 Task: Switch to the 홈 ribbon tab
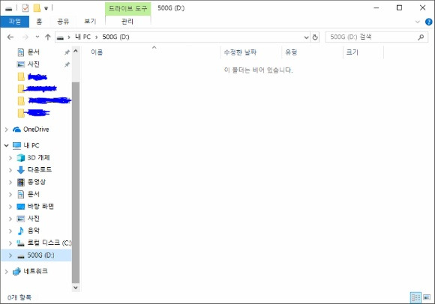(40, 22)
